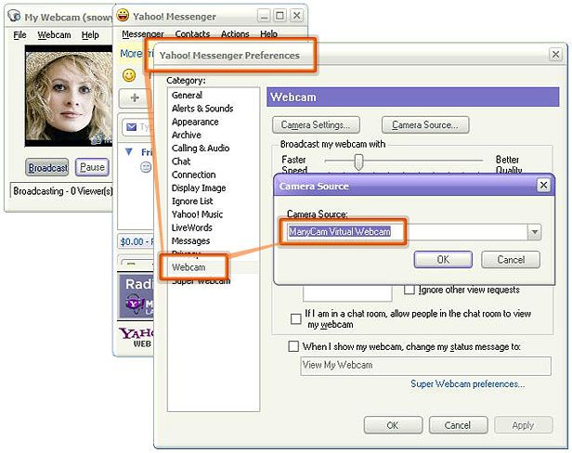
Task: Click the broadcast quality slider handle
Action: (358, 162)
